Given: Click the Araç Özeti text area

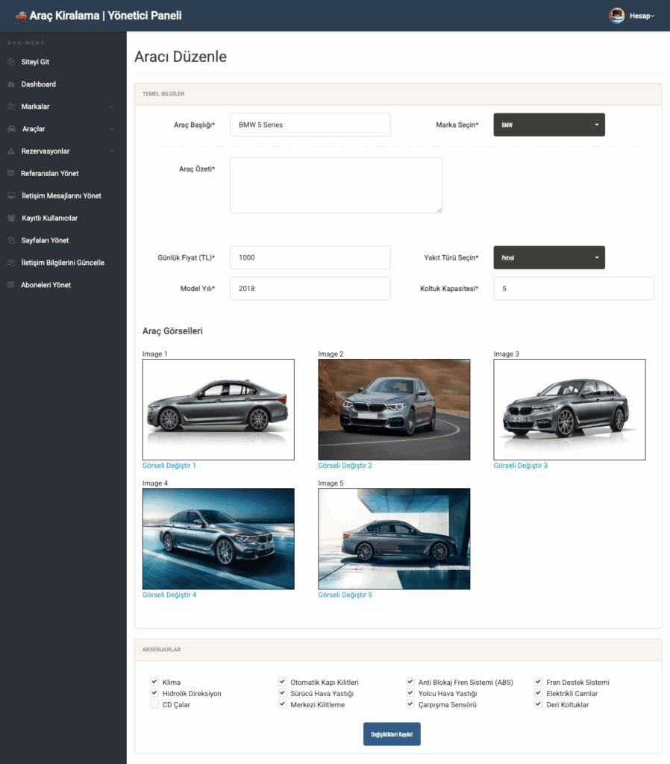Looking at the screenshot, I should pyautogui.click(x=336, y=185).
